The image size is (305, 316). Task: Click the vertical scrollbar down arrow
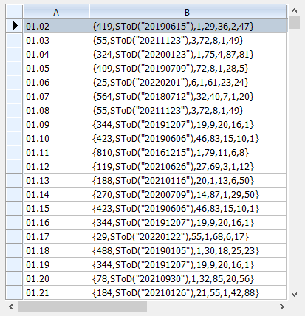[294, 294]
